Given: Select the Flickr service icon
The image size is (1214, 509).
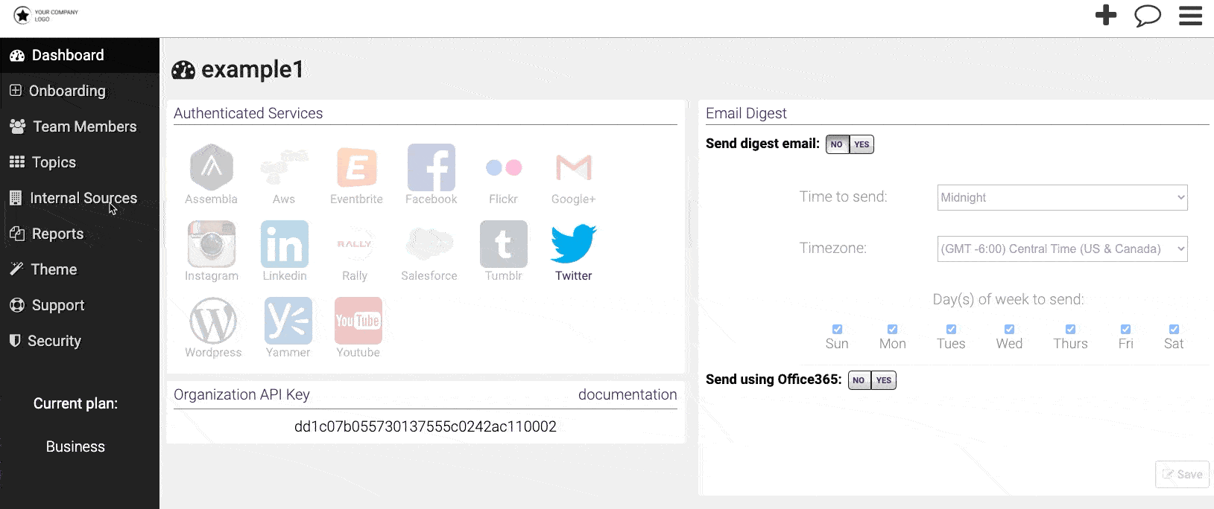Looking at the screenshot, I should (x=503, y=167).
